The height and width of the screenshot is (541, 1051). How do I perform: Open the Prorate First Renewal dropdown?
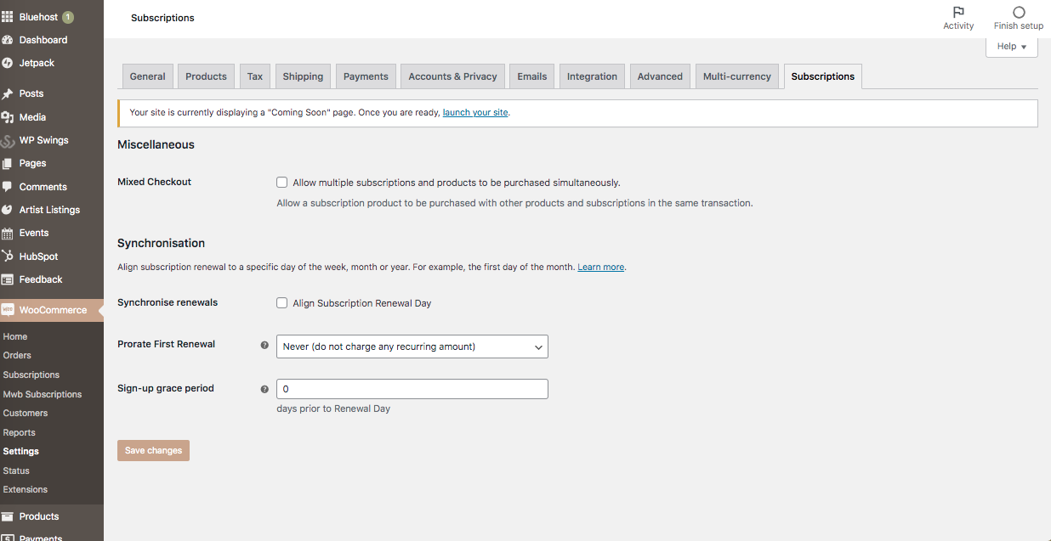pyautogui.click(x=412, y=347)
